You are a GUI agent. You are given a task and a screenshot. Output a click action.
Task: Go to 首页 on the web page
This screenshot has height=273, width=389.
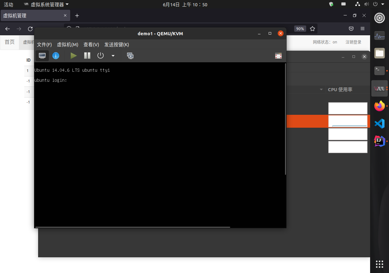[x=10, y=42]
